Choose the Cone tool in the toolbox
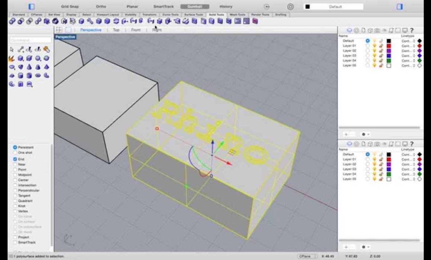The height and width of the screenshot is (260, 431). (29, 67)
